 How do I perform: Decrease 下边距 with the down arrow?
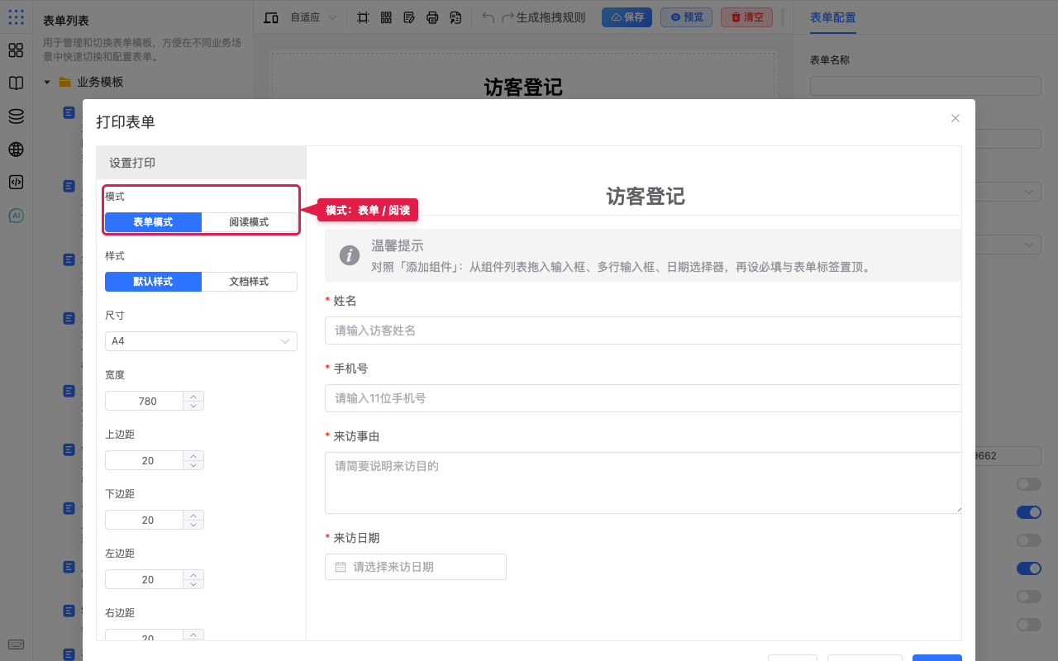[x=193, y=525]
